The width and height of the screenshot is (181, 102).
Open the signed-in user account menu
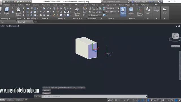point(139,2)
